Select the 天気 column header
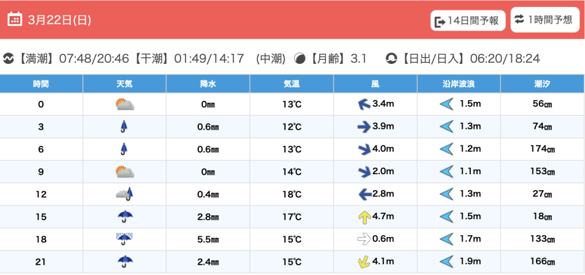Image resolution: width=585 pixels, height=275 pixels. pyautogui.click(x=124, y=84)
